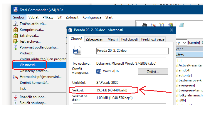210x117 pixels.
Task: Click the binoculars search toolbar icon
Action: 145,25
